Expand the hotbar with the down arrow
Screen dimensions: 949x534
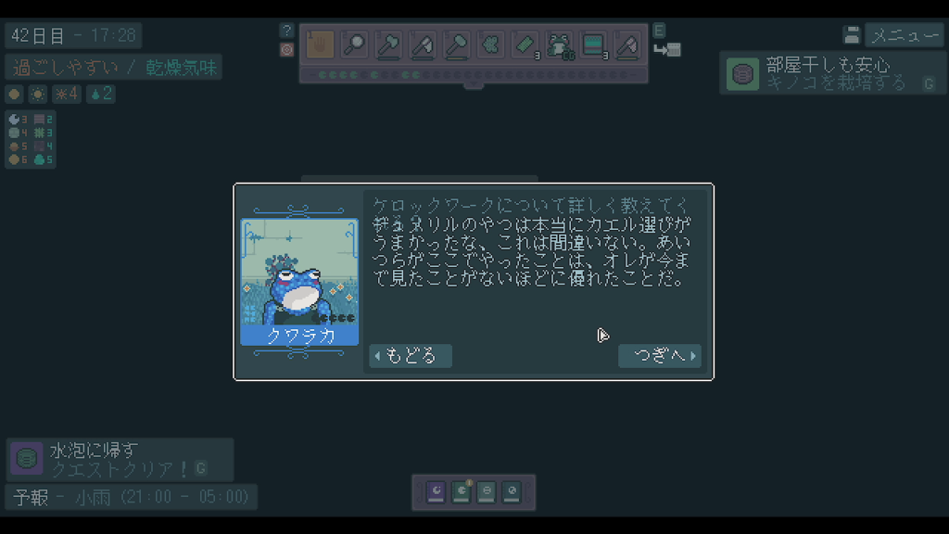click(x=474, y=86)
